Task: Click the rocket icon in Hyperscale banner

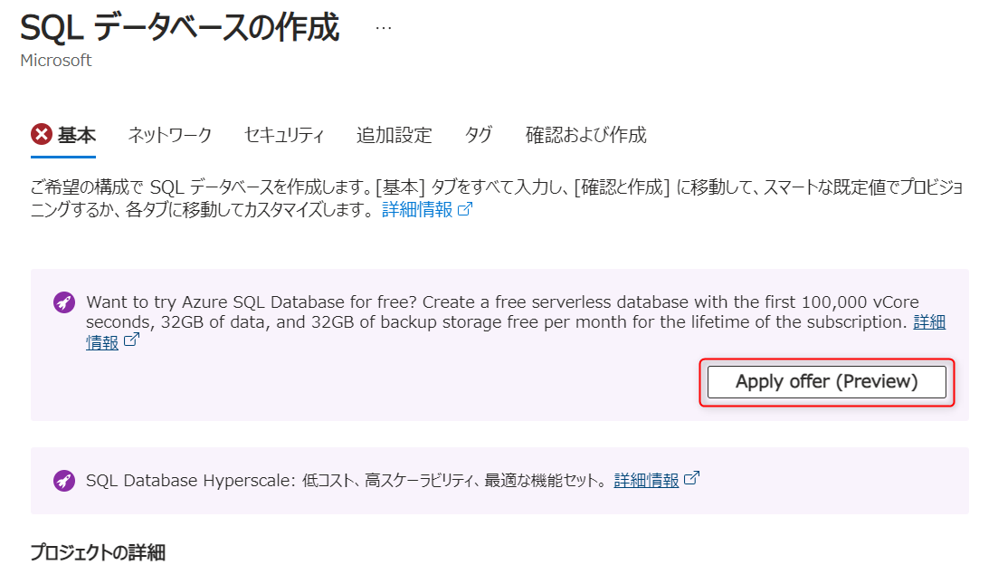Action: (64, 480)
